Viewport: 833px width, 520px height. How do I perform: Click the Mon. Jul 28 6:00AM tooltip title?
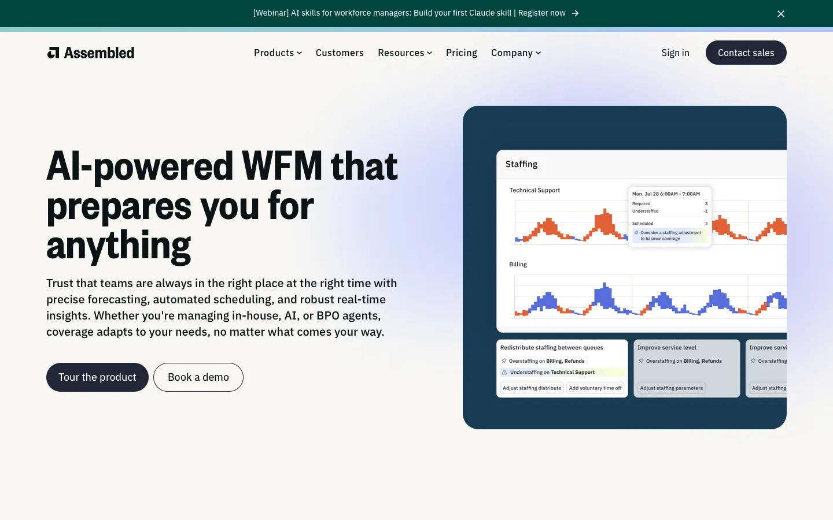[666, 194]
